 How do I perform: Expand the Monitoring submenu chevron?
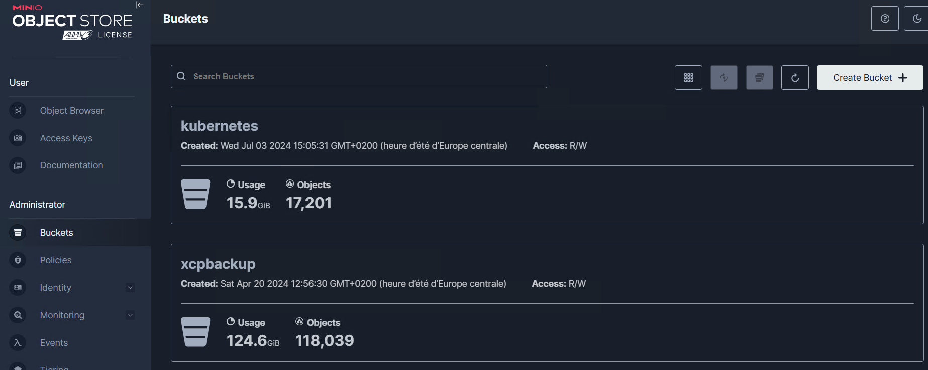pos(130,315)
